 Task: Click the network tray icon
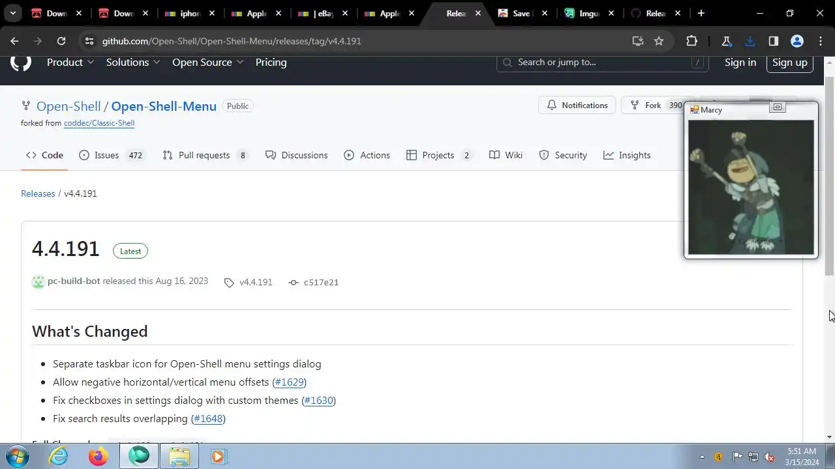coord(753,457)
